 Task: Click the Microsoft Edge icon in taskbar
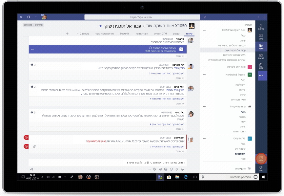click(x=186, y=177)
